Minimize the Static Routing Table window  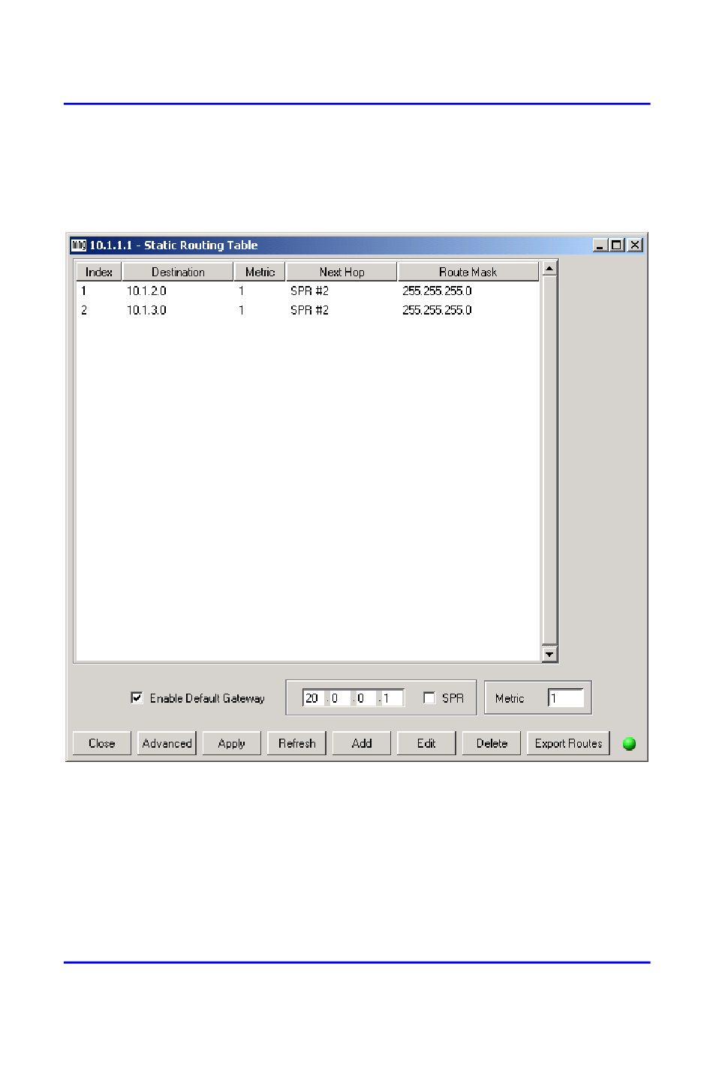600,245
